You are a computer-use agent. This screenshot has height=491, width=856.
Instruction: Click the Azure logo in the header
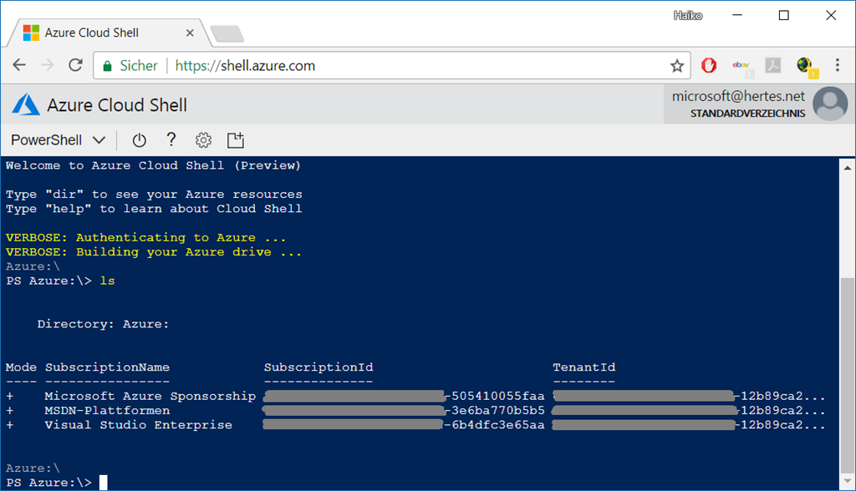[x=26, y=104]
